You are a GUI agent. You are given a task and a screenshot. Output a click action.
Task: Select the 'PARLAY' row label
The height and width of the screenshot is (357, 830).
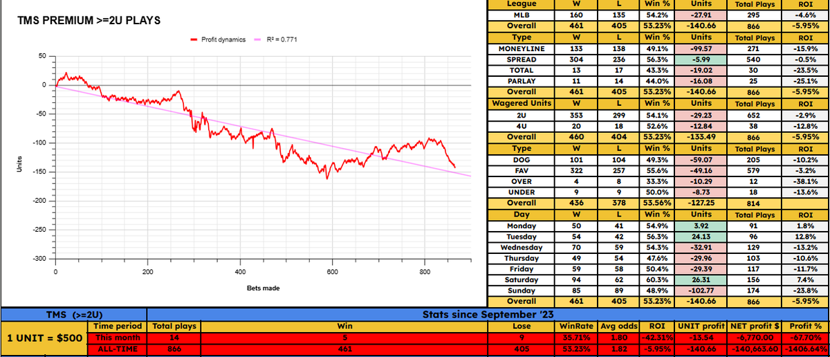click(x=522, y=81)
